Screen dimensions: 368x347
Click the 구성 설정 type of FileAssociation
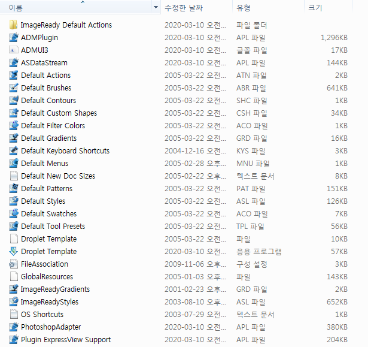click(251, 264)
